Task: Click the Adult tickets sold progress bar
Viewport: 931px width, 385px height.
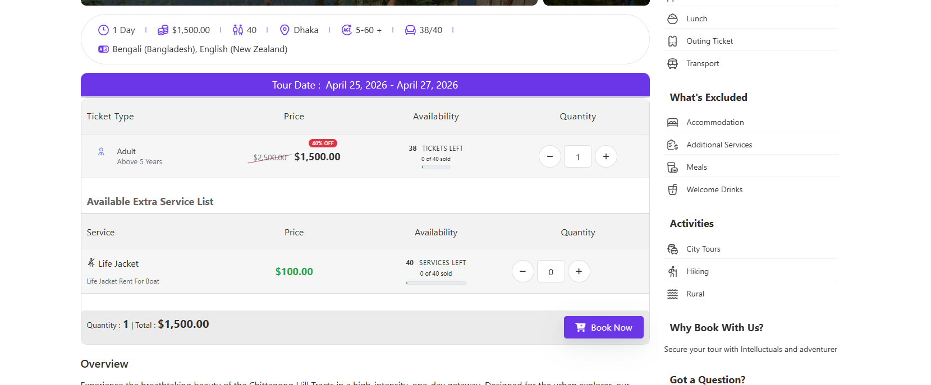Action: [x=436, y=167]
